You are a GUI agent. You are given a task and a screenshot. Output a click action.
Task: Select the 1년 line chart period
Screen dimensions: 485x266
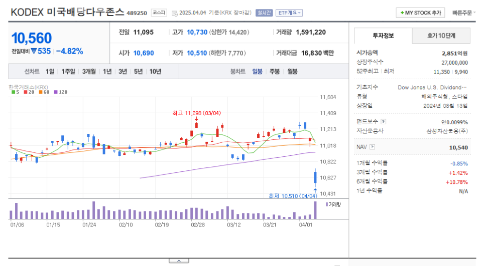point(107,72)
